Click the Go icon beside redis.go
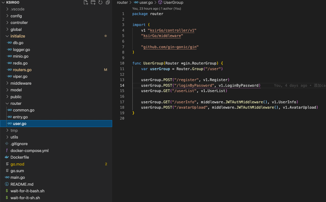 coord(9,63)
